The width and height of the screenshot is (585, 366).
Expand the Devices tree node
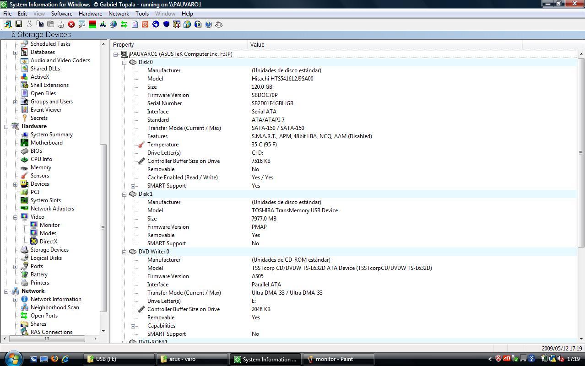tap(15, 184)
